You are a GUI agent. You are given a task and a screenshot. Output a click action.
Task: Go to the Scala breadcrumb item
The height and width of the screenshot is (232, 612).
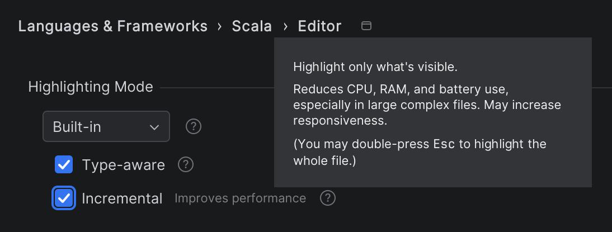[x=252, y=26]
